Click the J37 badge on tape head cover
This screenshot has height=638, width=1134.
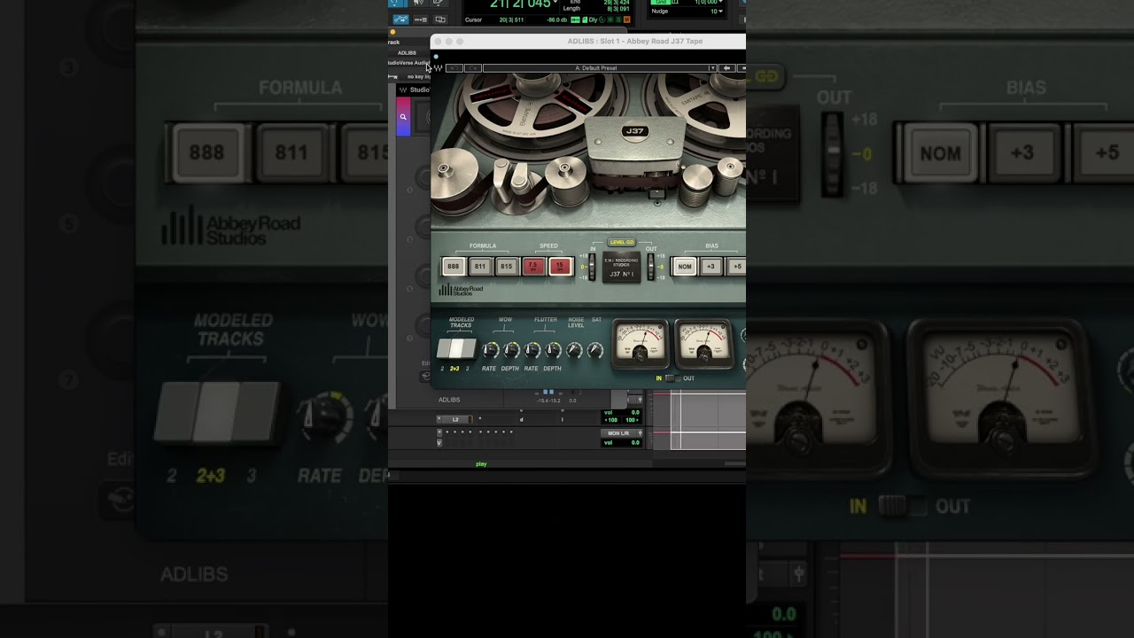[634, 131]
